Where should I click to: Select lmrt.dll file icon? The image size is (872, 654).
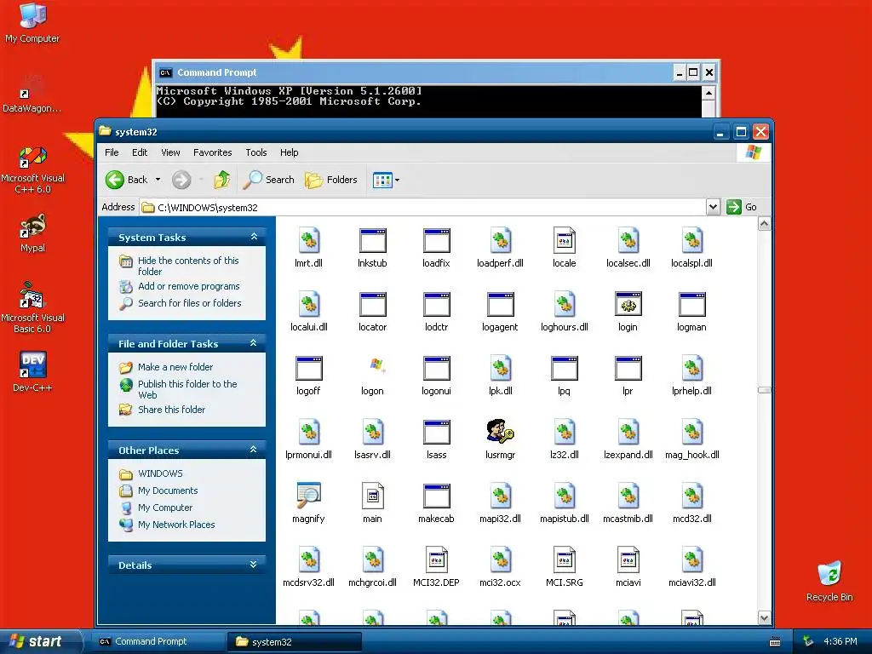(x=308, y=240)
